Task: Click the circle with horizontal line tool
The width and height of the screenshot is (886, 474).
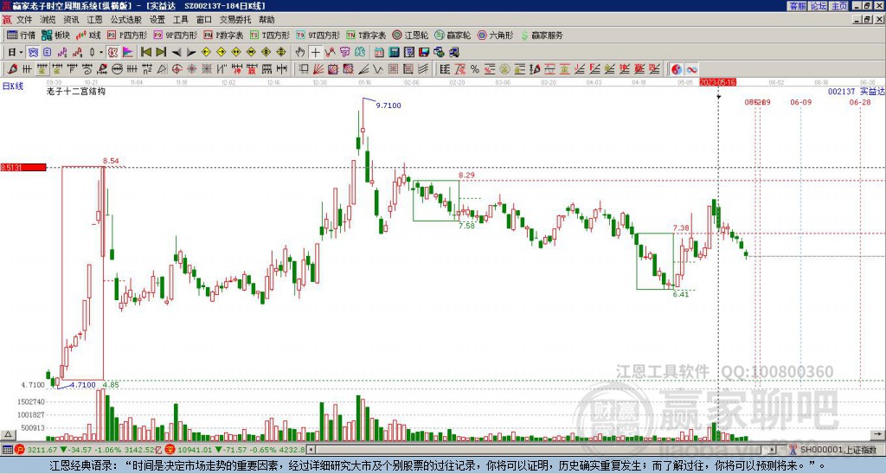Action: click(117, 69)
